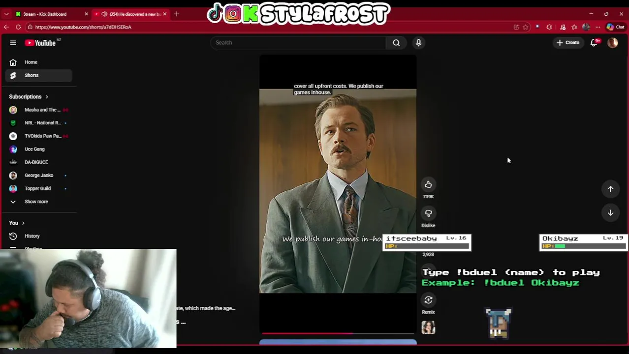Close the Kick Dashboard tab
Image resolution: width=629 pixels, height=354 pixels.
point(86,14)
